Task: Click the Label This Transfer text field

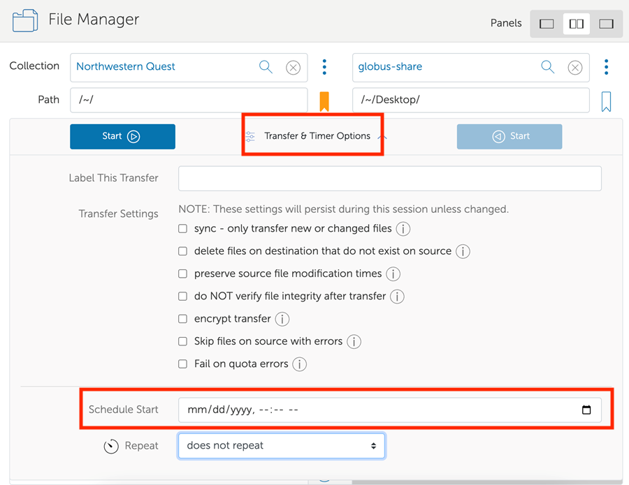Action: coord(390,179)
